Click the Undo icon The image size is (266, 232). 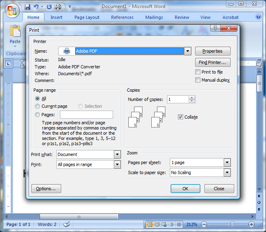coord(36,7)
